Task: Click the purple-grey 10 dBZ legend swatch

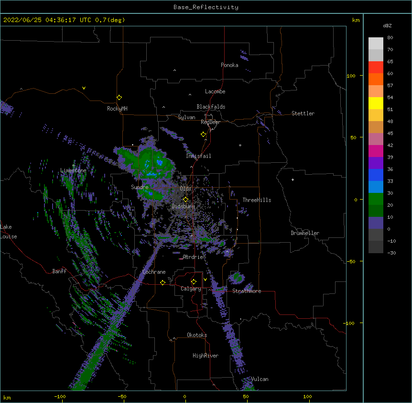Action: pyautogui.click(x=376, y=223)
